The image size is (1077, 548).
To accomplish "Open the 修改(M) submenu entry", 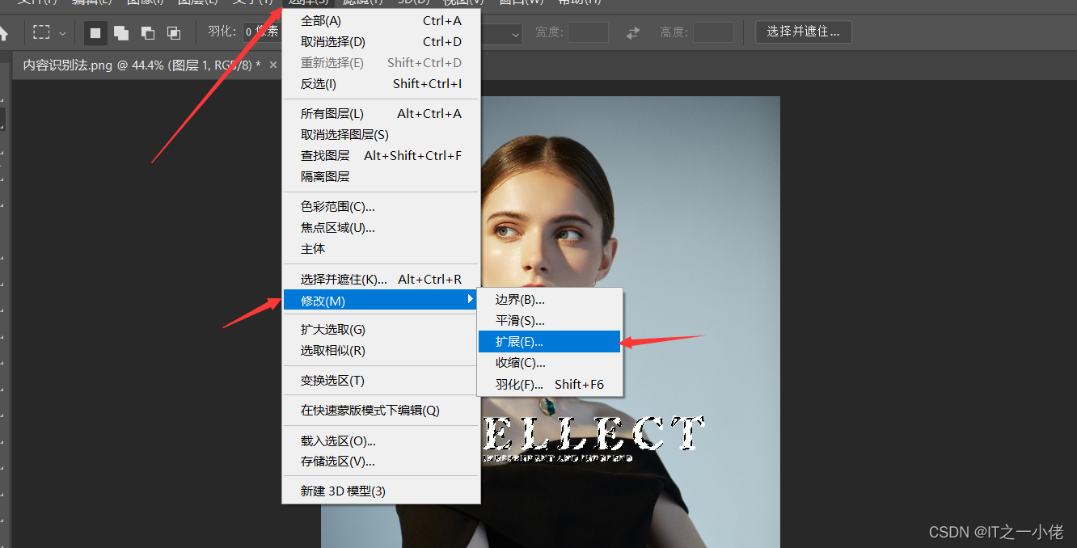I will 381,301.
